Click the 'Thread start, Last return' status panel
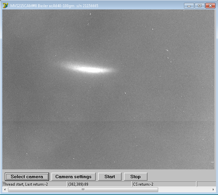 pos(34,184)
